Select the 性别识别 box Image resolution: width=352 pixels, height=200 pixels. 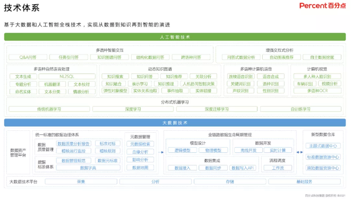tap(271, 90)
